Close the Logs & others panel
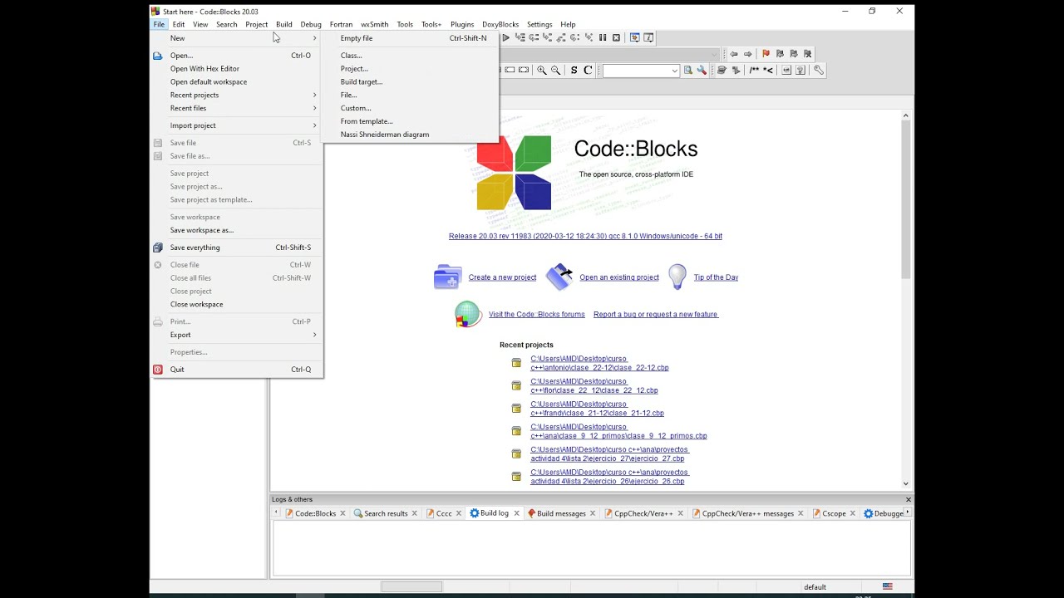 click(x=908, y=499)
